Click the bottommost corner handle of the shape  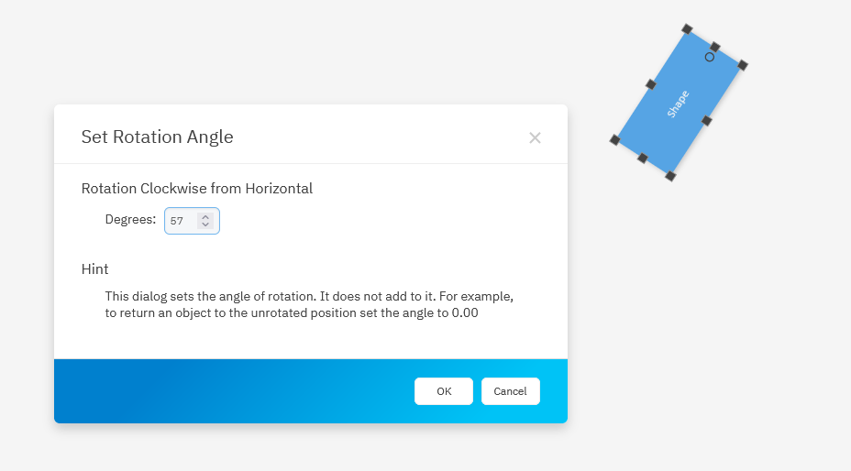(x=670, y=176)
